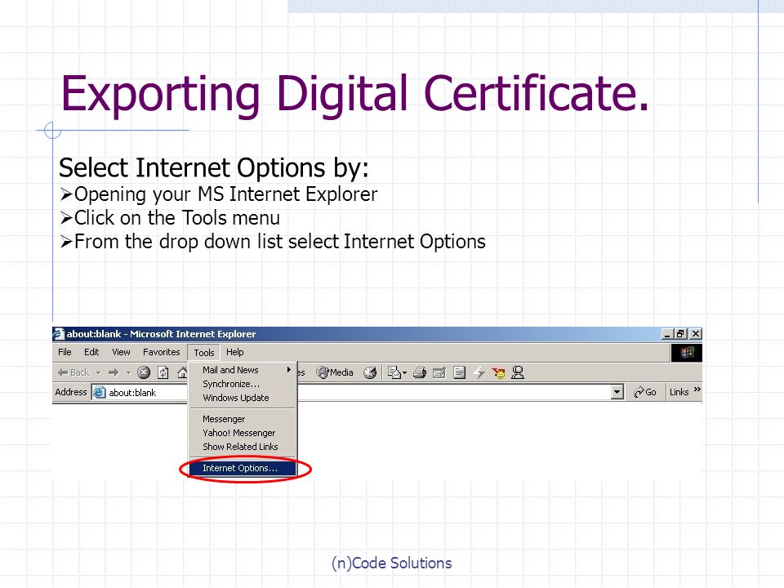784x588 pixels.
Task: Choose Internet Options... menu entry
Action: (x=243, y=469)
